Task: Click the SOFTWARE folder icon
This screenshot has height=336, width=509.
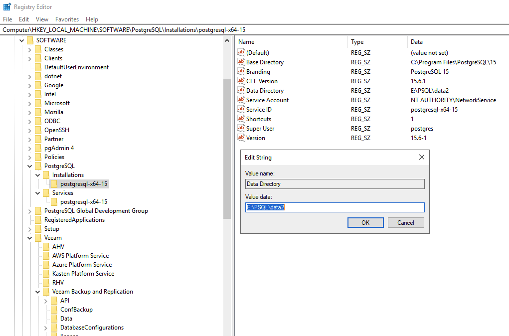Action: pyautogui.click(x=31, y=40)
